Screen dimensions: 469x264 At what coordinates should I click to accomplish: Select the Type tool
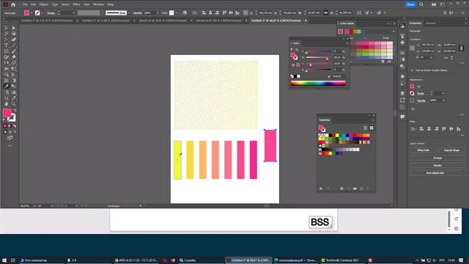coord(7,45)
